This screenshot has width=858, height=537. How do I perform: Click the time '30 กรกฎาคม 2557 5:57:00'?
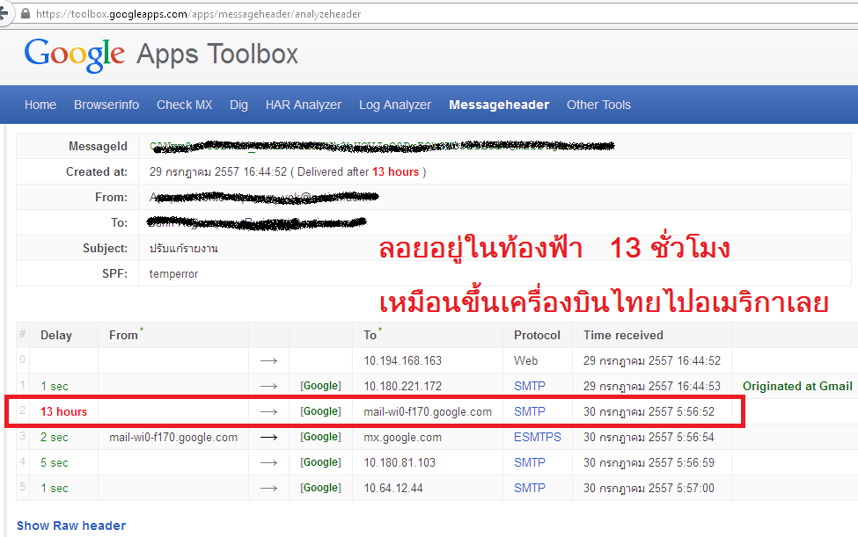649,488
